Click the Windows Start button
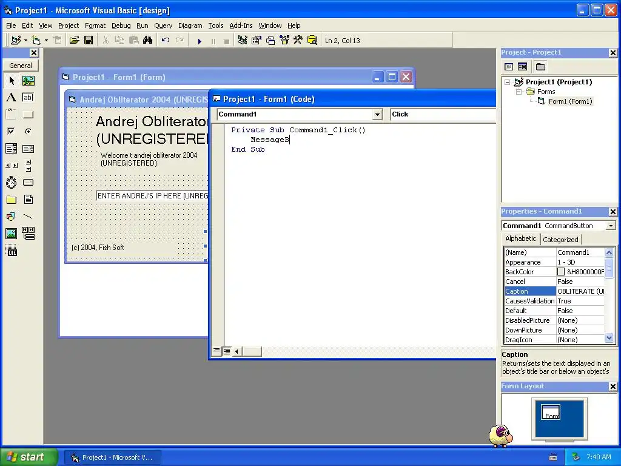 tap(29, 457)
